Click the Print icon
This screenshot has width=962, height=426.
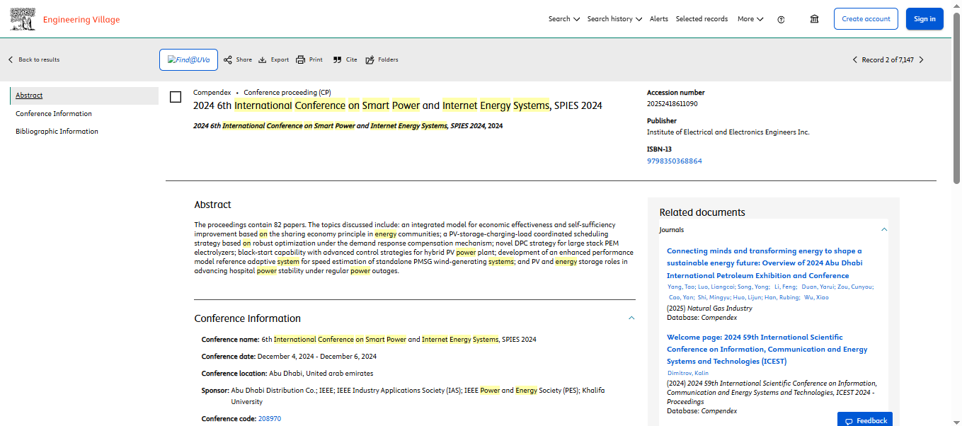point(300,60)
